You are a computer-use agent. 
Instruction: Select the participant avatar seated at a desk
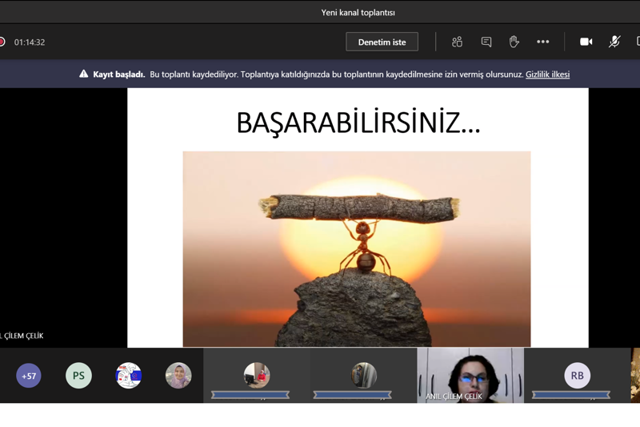(257, 375)
